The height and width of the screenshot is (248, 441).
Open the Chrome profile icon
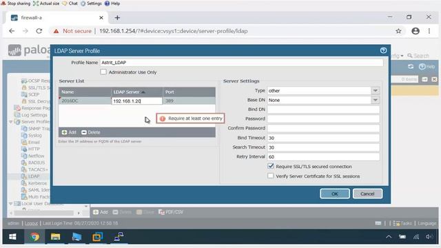(x=416, y=31)
